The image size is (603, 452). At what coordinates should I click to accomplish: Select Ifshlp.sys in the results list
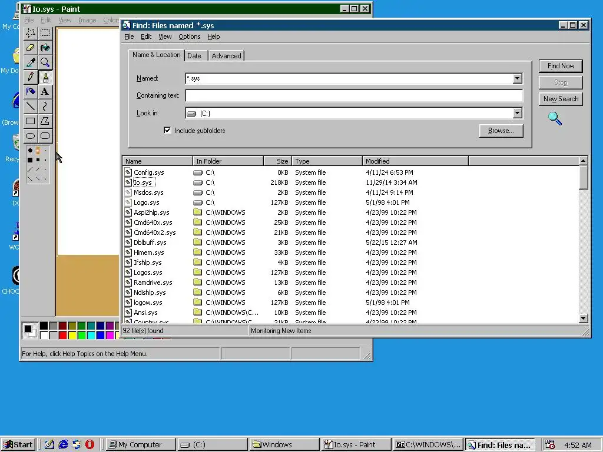click(x=148, y=262)
